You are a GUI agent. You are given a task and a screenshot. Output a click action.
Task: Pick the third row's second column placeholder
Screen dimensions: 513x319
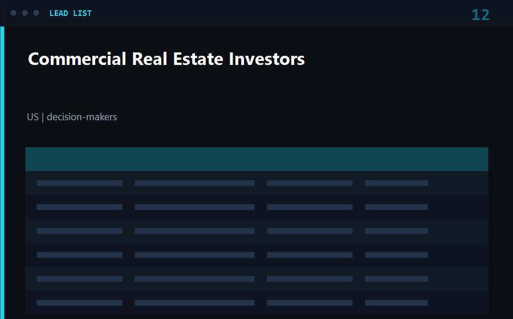(x=195, y=231)
